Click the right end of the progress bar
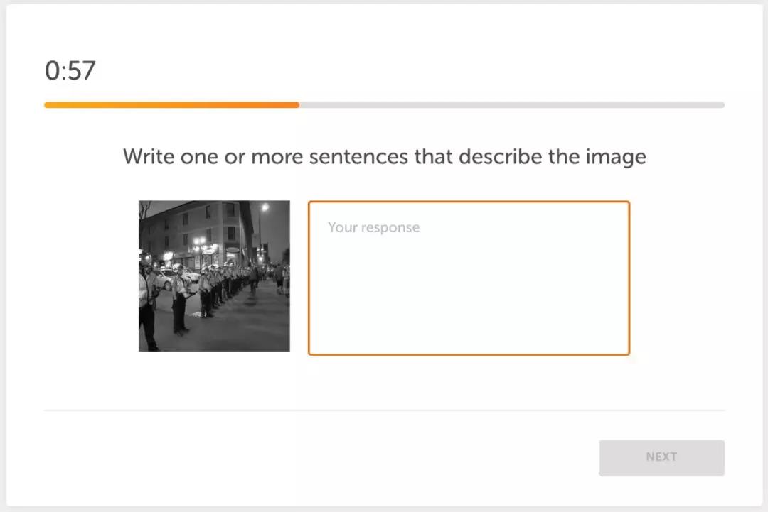The width and height of the screenshot is (768, 512). 721,104
